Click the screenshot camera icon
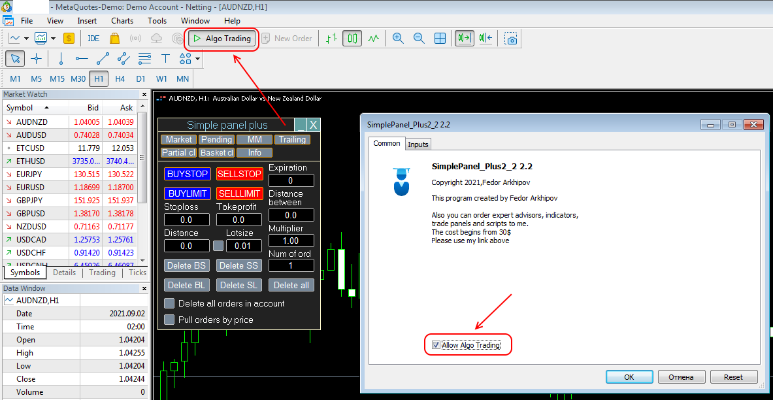The height and width of the screenshot is (400, 773). click(512, 38)
